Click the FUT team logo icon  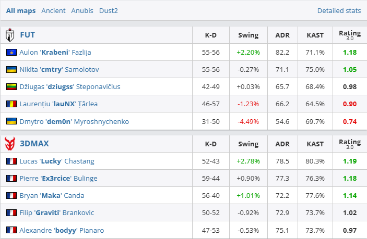(x=9, y=35)
